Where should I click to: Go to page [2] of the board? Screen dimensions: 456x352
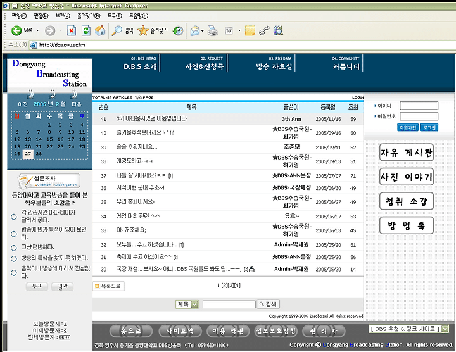coord(224,286)
